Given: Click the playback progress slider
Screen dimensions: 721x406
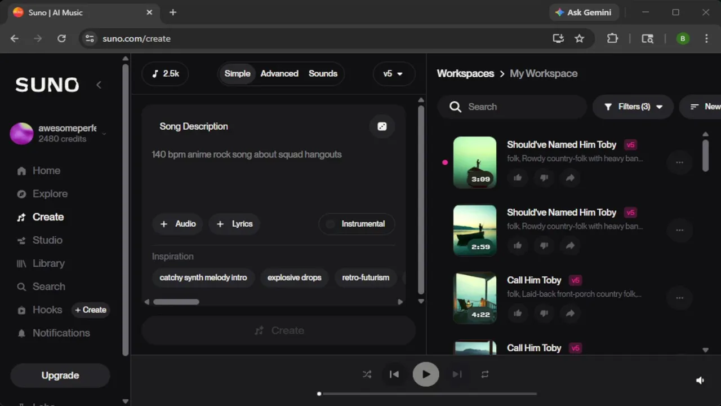Looking at the screenshot, I should (428, 394).
